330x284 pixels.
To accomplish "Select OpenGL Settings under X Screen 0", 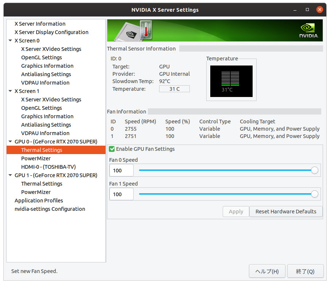I will (42, 57).
